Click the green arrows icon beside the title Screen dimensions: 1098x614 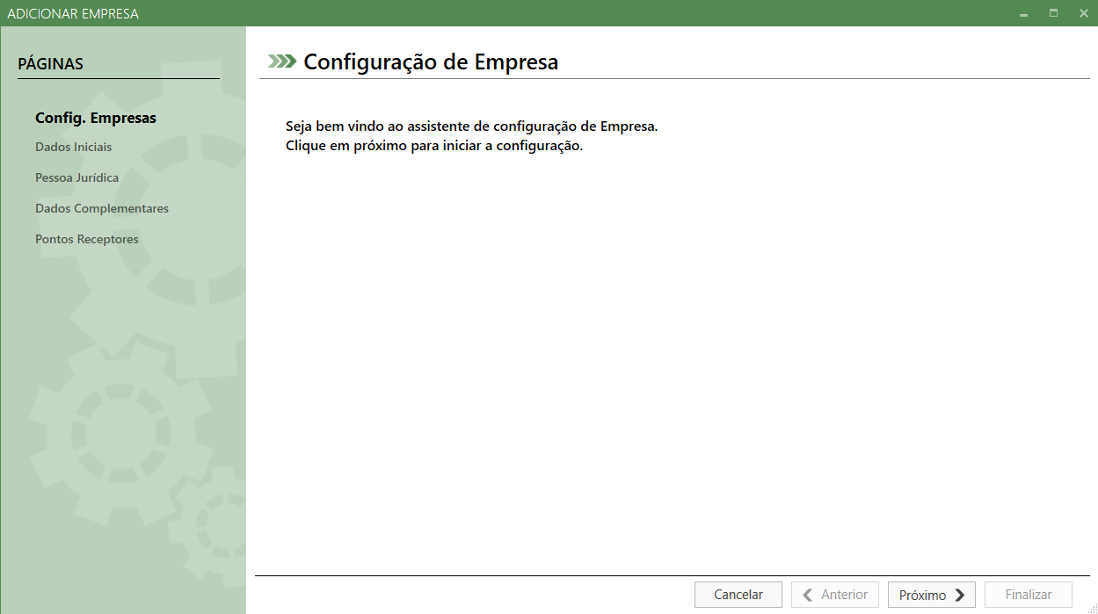(282, 61)
